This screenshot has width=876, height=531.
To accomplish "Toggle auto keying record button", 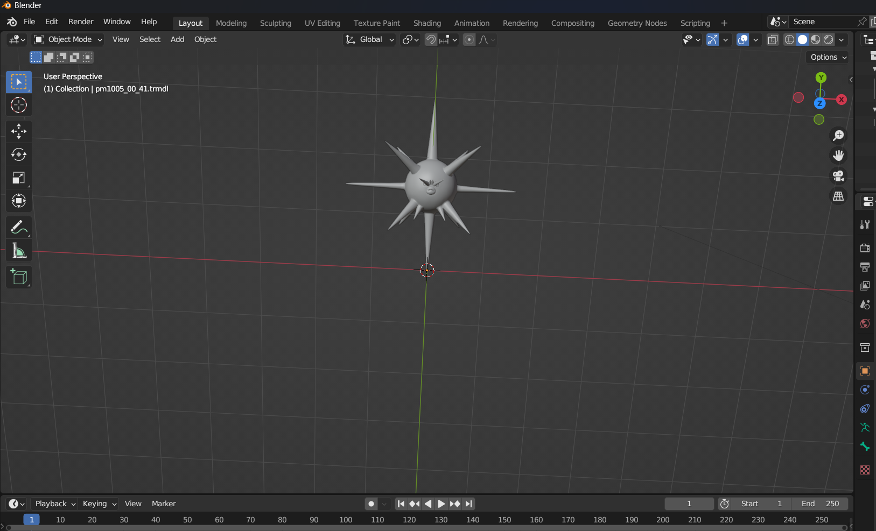I will [371, 504].
